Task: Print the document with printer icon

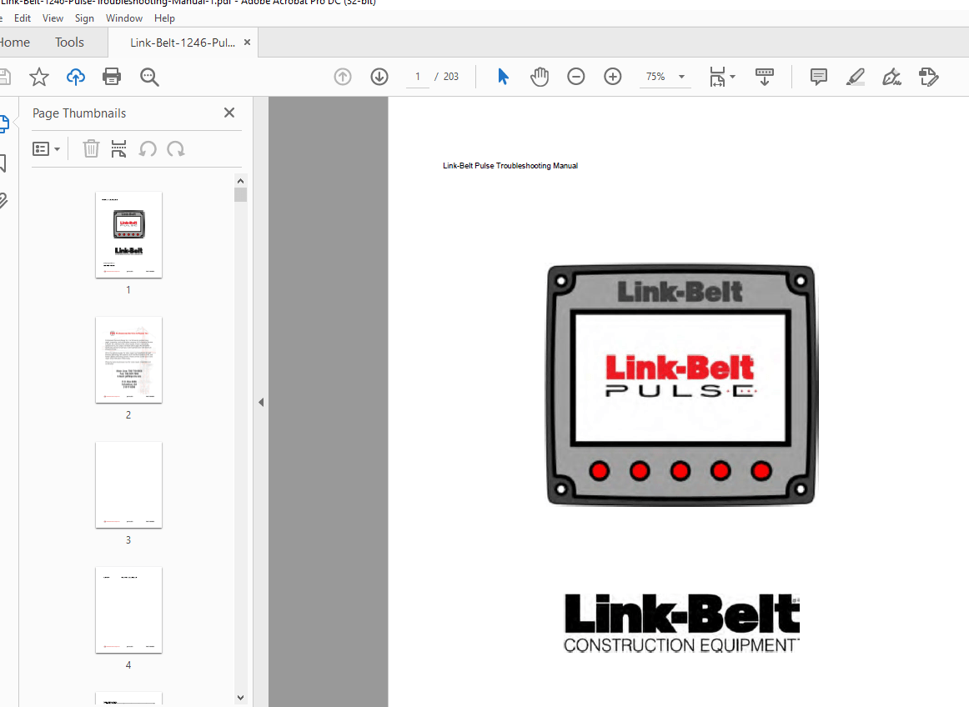Action: click(112, 77)
